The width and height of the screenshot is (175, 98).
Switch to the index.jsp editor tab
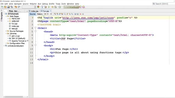pos(35,11)
